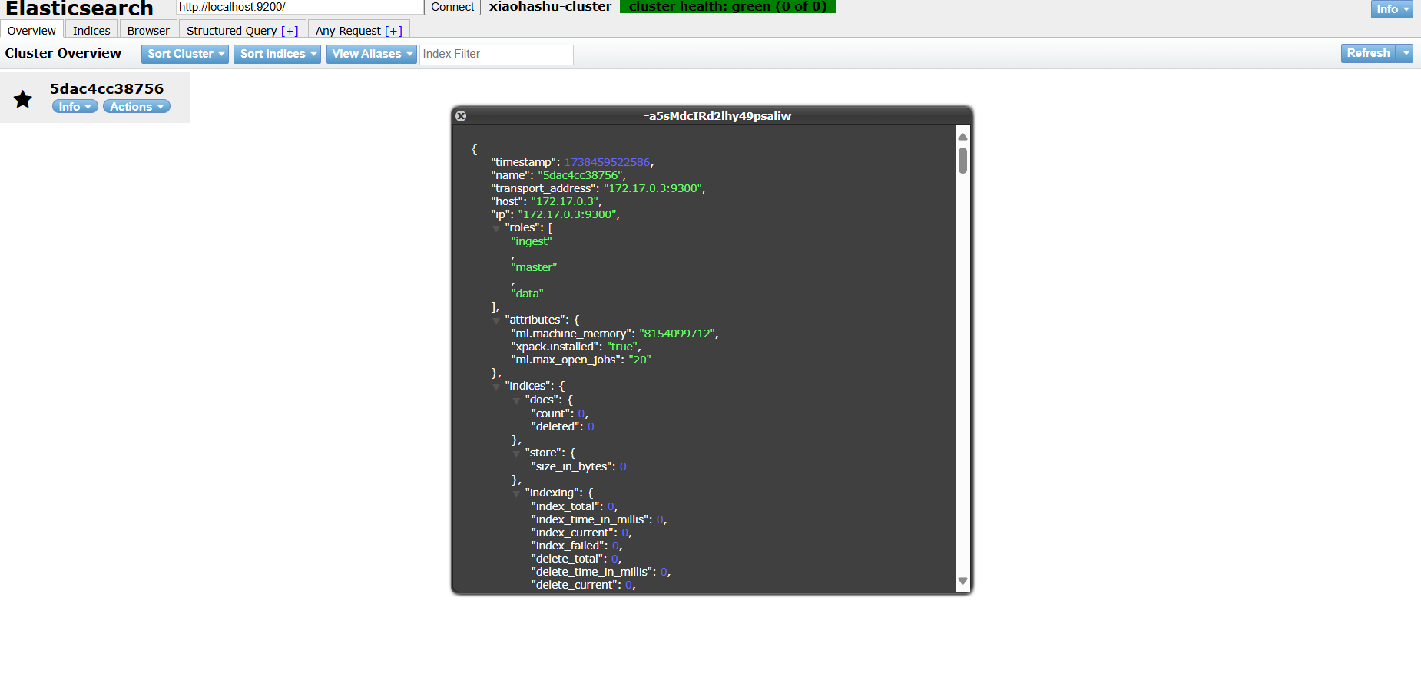Click the Refresh button
The image size is (1421, 687).
tap(1368, 53)
